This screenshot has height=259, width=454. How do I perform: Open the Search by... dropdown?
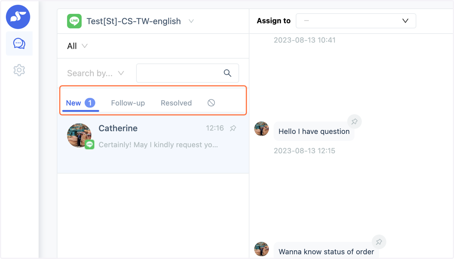point(95,73)
